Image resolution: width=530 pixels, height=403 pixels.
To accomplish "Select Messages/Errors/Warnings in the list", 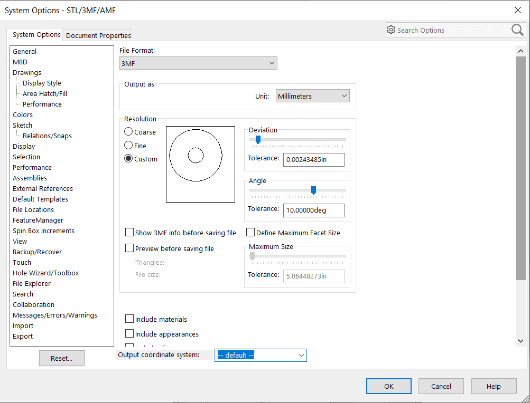I will coord(55,315).
